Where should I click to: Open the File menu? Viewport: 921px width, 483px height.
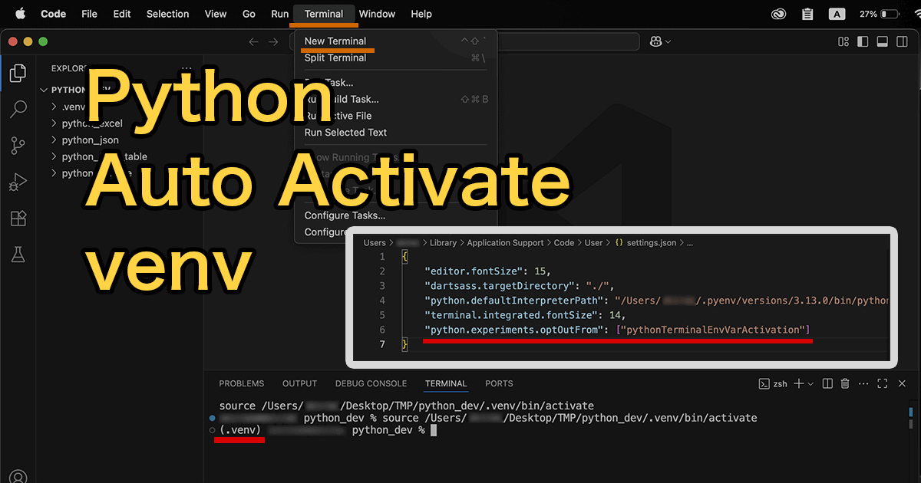(89, 14)
